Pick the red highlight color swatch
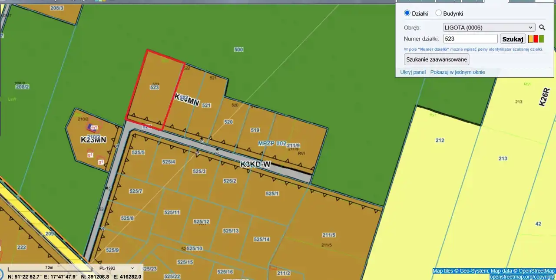 (536, 39)
